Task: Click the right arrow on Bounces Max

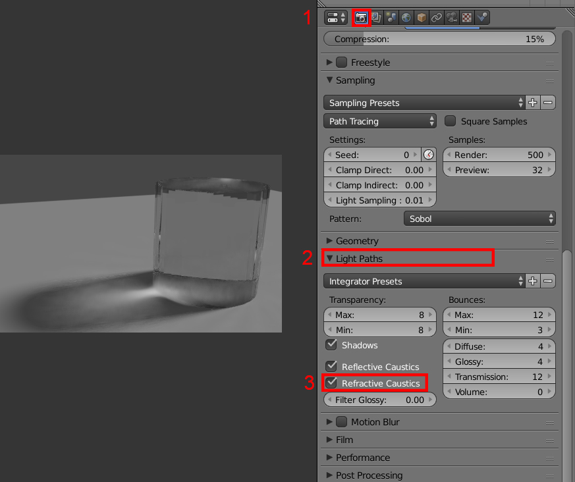Action: pyautogui.click(x=550, y=315)
